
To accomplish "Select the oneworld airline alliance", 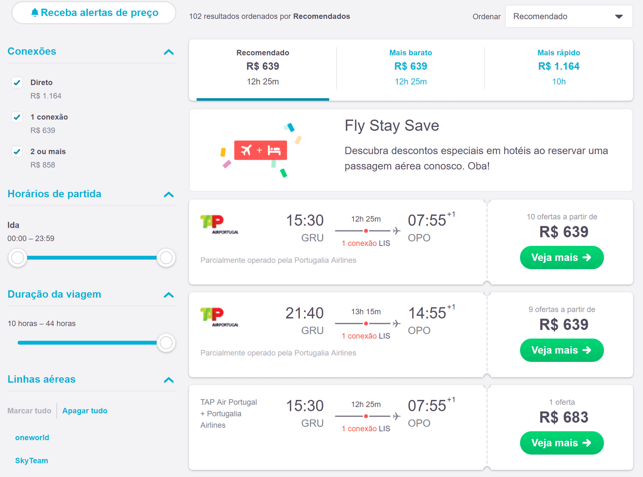I will (32, 438).
